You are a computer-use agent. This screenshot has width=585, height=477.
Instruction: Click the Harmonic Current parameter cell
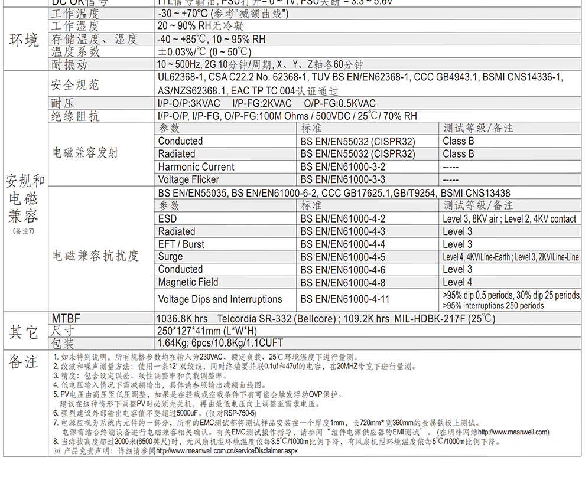click(196, 167)
